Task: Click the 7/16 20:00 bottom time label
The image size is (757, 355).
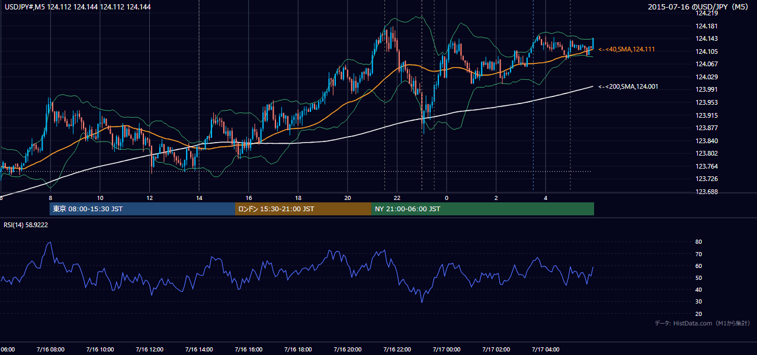Action: point(348,350)
